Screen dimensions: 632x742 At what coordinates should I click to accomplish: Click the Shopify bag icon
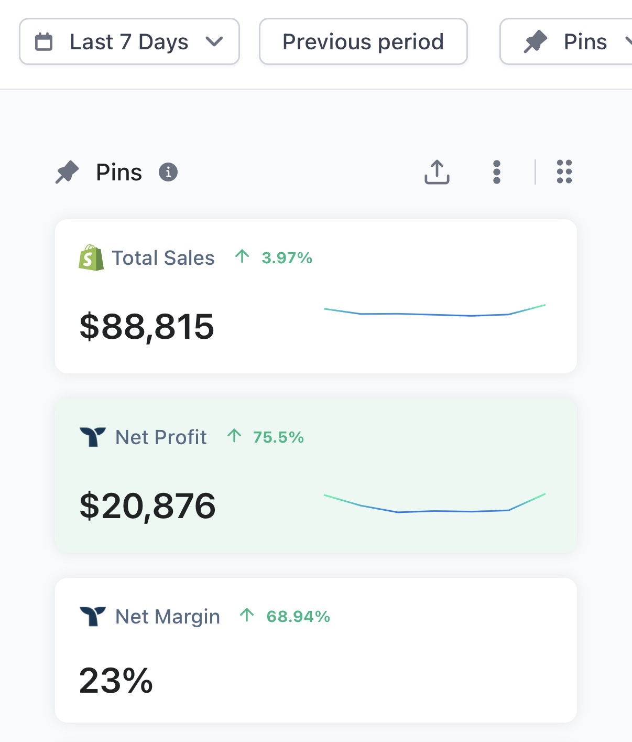pyautogui.click(x=91, y=257)
